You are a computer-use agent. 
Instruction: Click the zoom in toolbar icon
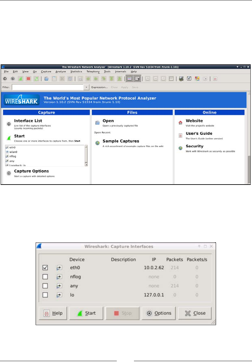(x=148, y=79)
